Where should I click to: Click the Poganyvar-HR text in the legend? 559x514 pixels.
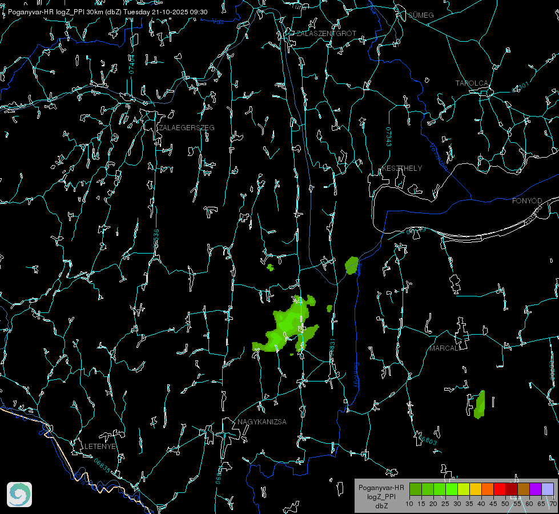381,488
